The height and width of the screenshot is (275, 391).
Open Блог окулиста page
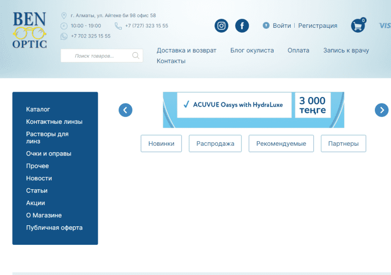(x=252, y=51)
